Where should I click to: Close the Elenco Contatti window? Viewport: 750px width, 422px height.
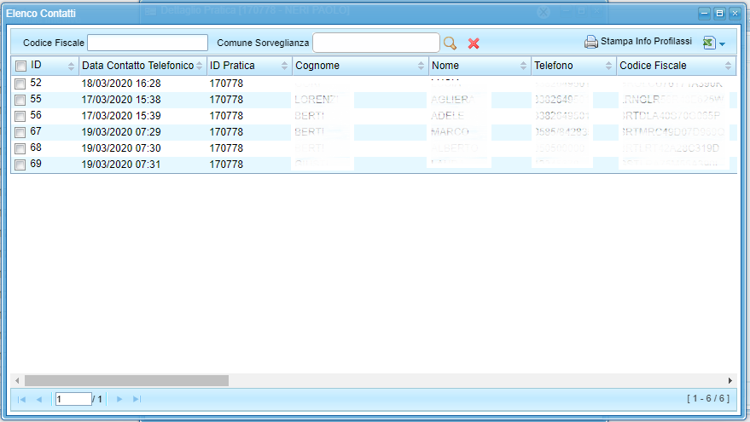(735, 14)
